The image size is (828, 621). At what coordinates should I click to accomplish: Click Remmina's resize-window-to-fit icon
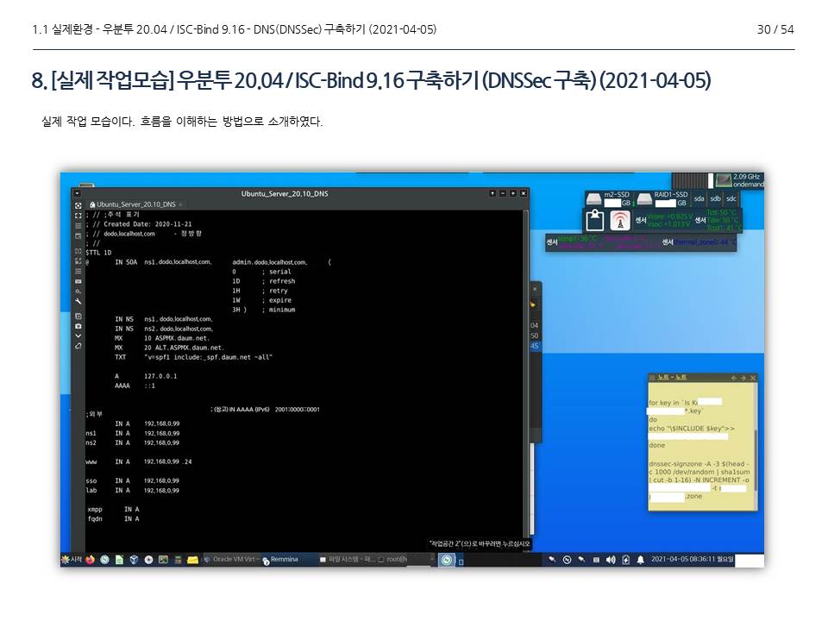coord(78,205)
